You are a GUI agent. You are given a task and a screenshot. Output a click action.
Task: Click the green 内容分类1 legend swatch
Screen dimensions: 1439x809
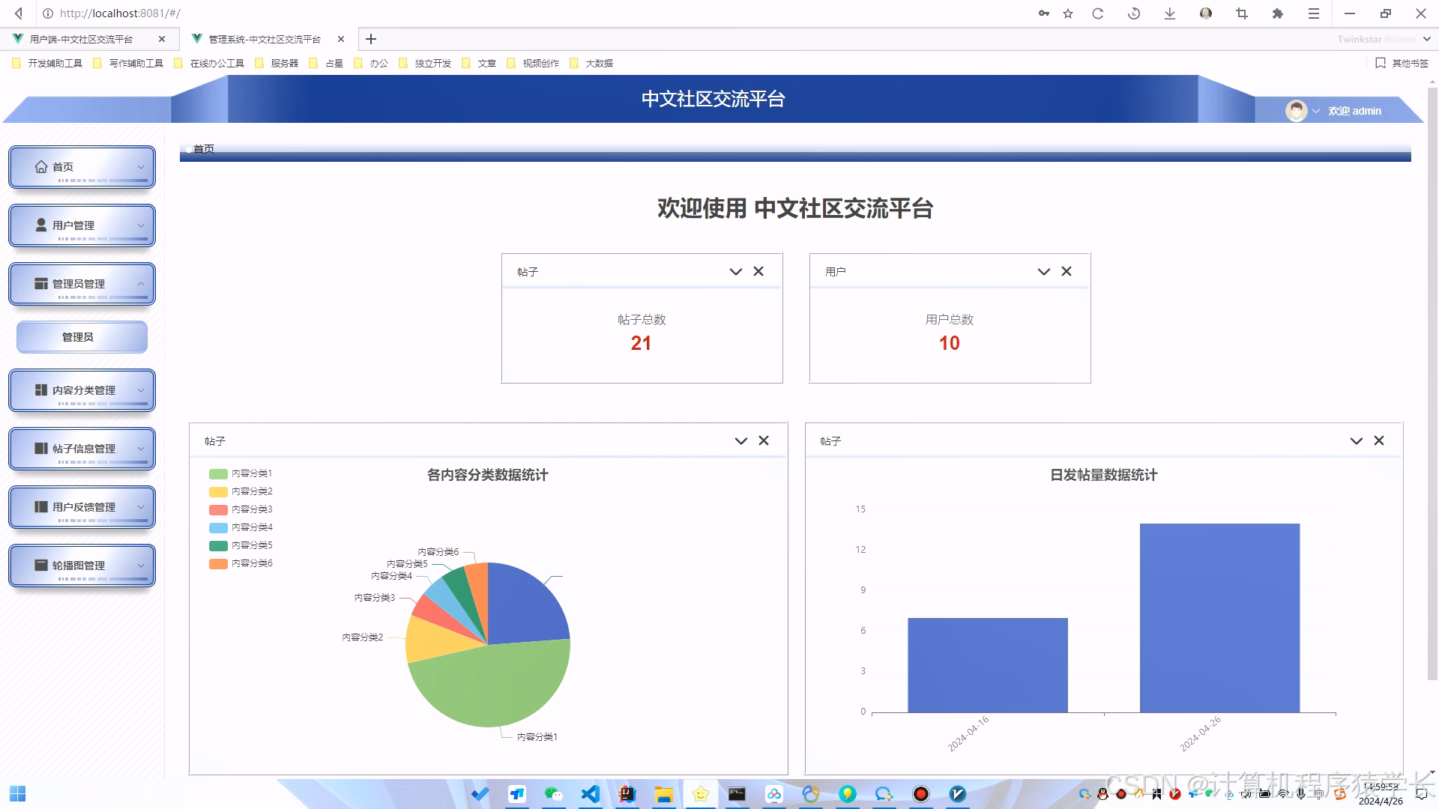click(217, 473)
